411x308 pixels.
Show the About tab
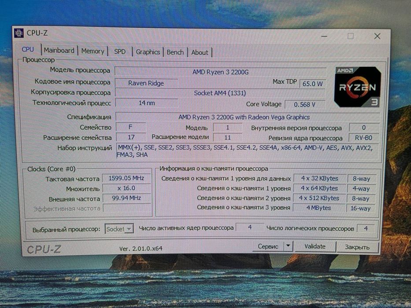[200, 53]
